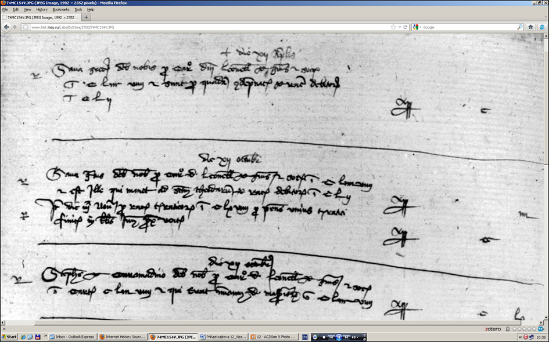The image size is (549, 342).
Task: Bookmark this page with the star icon
Action: click(393, 27)
